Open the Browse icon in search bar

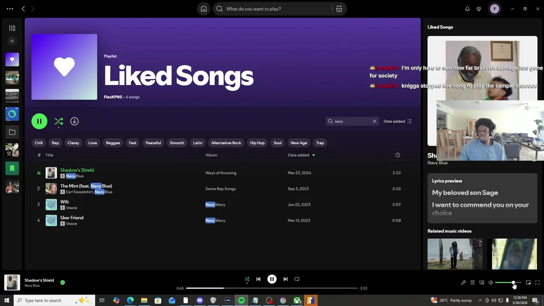point(339,9)
